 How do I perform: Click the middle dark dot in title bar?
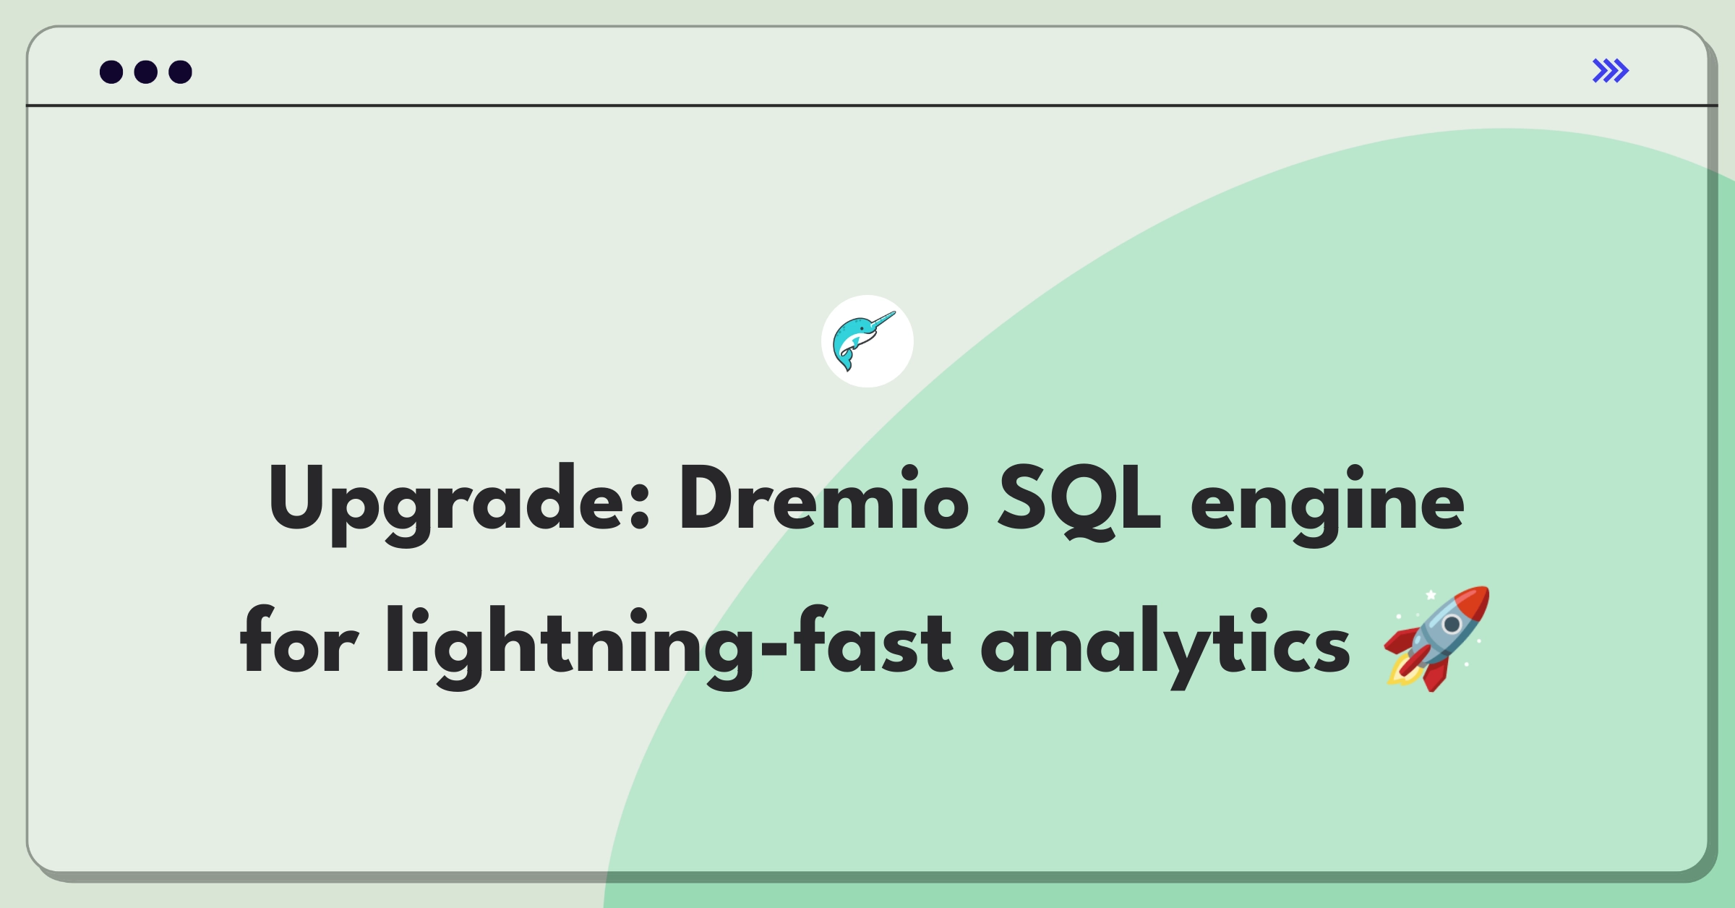(146, 72)
